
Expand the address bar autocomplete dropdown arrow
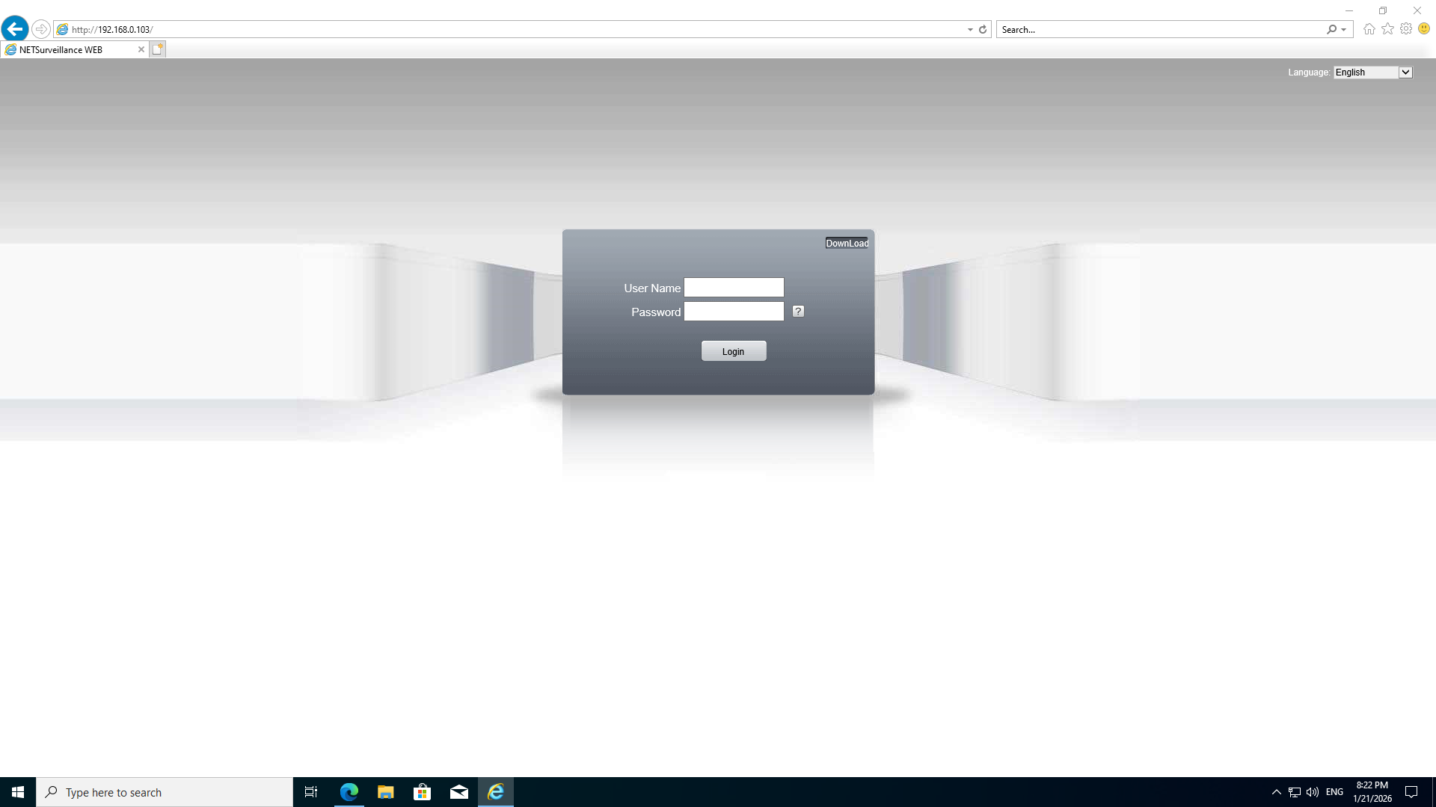coord(970,29)
